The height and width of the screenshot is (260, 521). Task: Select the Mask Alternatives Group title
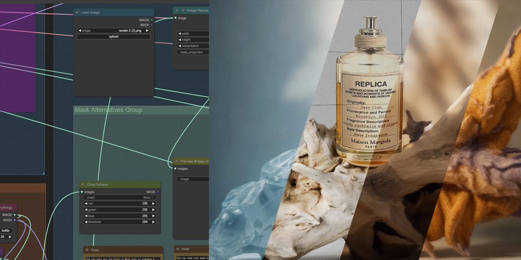pyautogui.click(x=108, y=110)
